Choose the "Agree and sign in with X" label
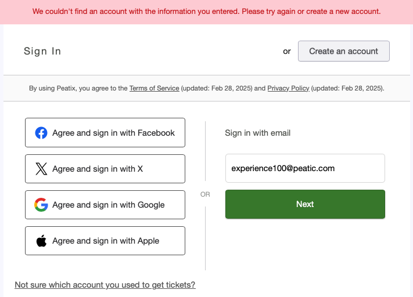Viewport: 413px width, 297px height. point(98,169)
